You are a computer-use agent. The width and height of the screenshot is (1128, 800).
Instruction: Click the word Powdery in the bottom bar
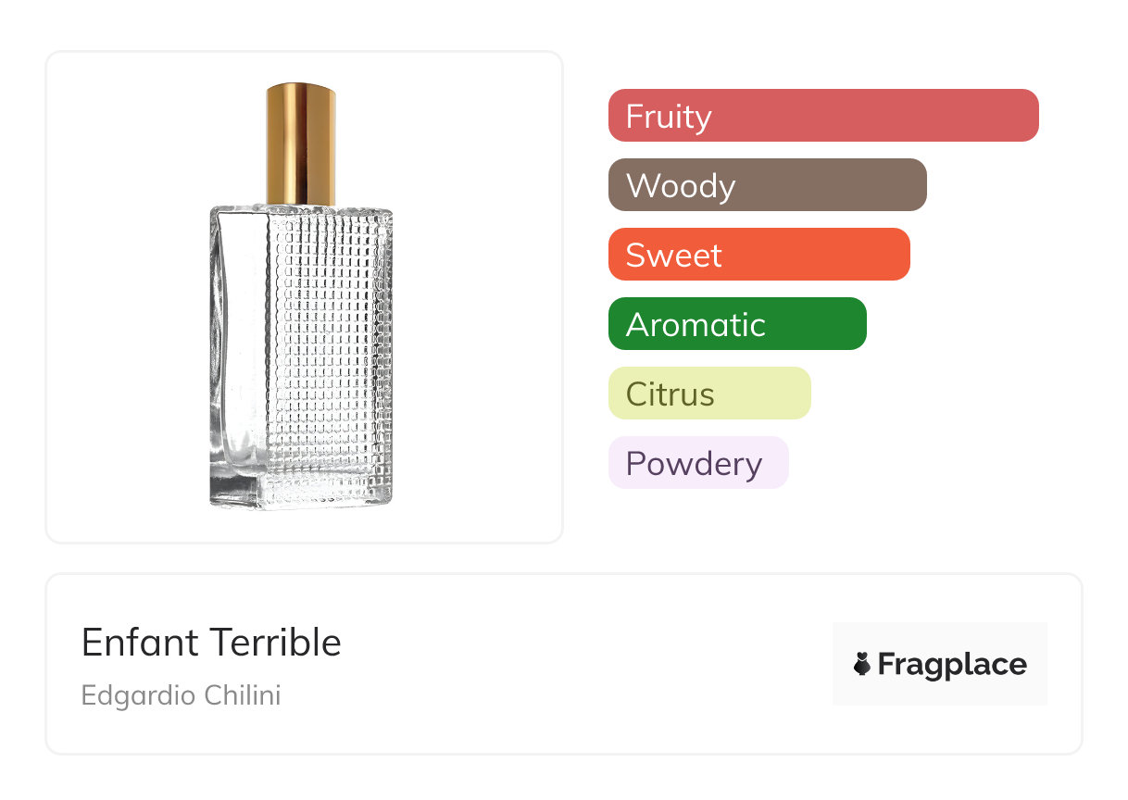point(694,464)
